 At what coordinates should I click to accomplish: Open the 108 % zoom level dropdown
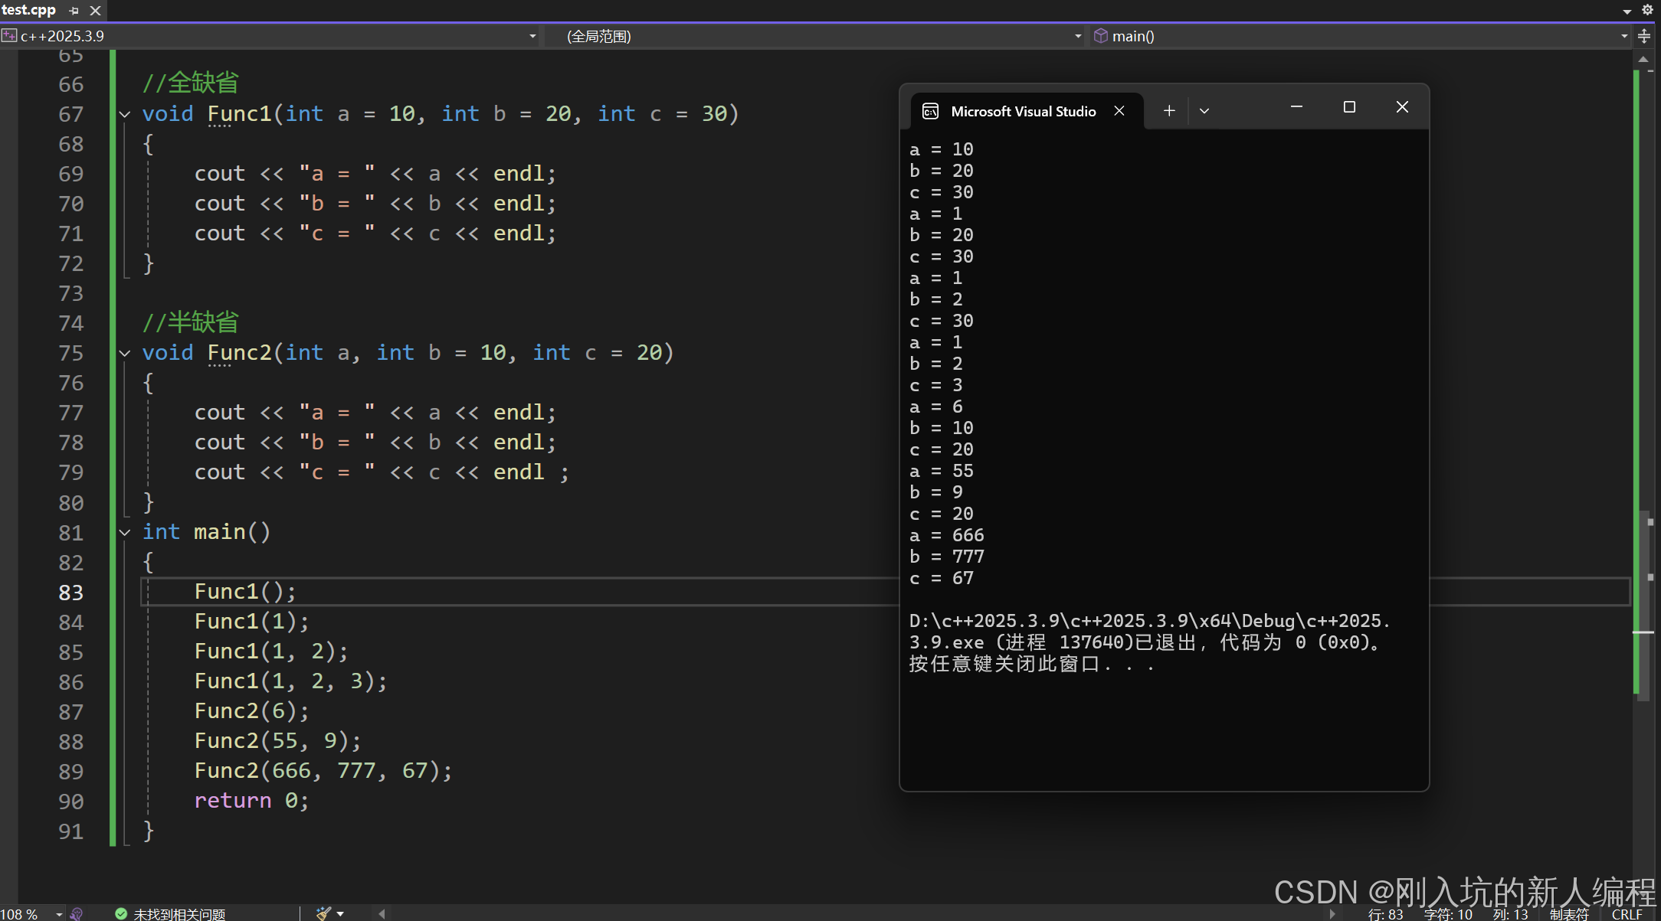[x=59, y=914]
